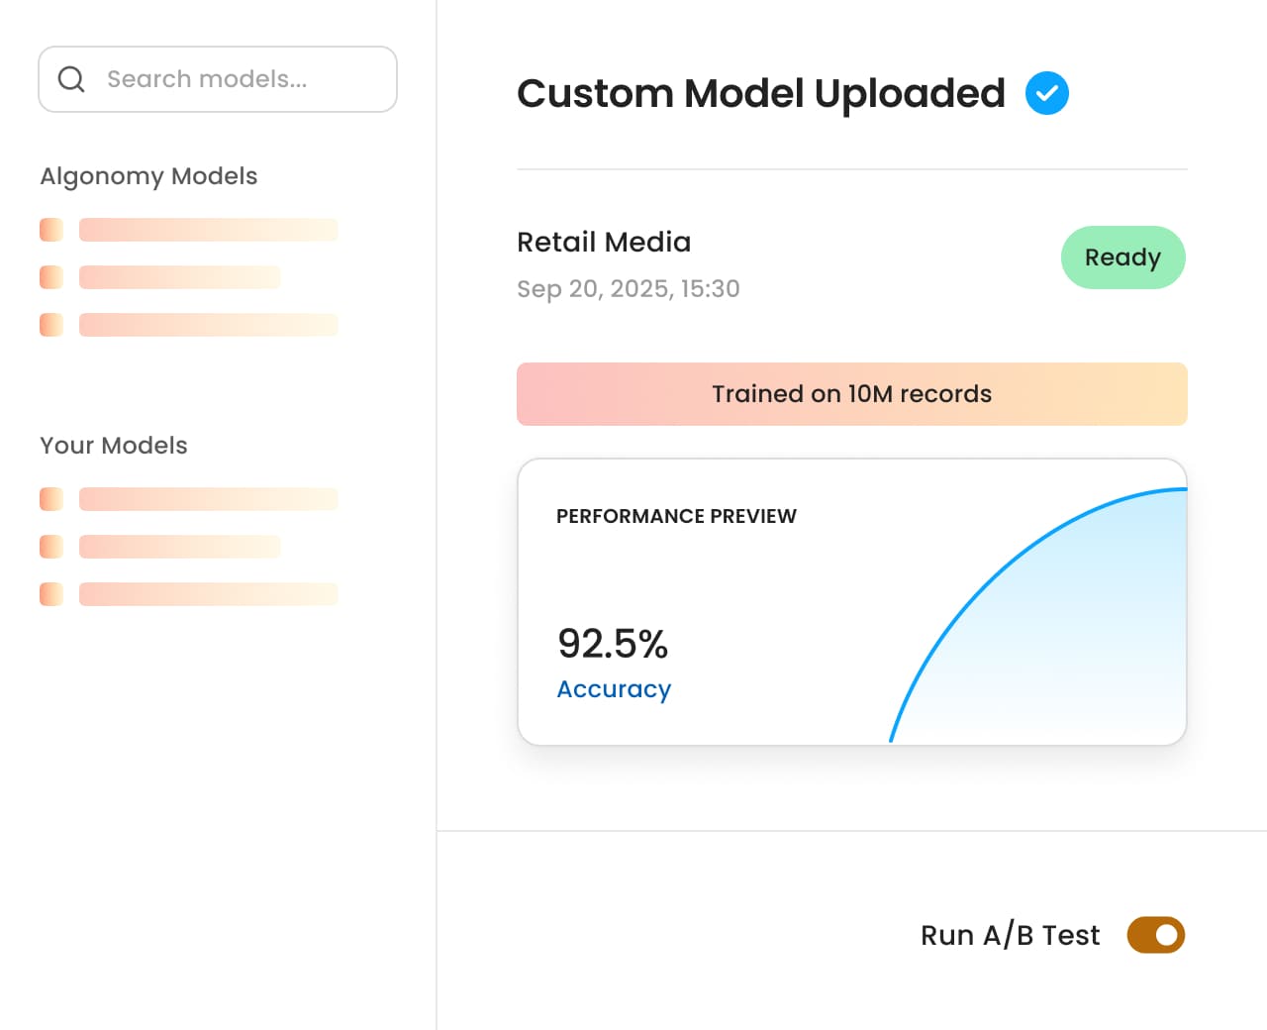Click the Performance Preview card heading
Image resolution: width=1267 pixels, height=1030 pixels.
point(676,516)
